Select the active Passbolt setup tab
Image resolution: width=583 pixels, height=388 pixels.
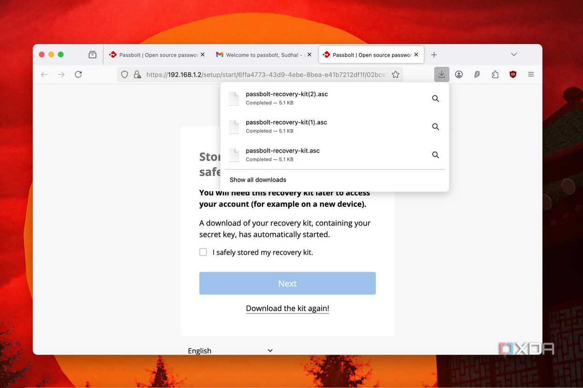(371, 55)
